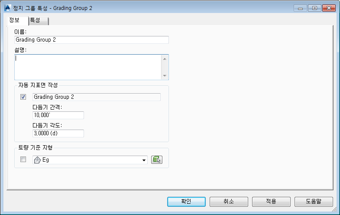This screenshot has width=340, height=215.
Task: Enable the volume base surface checkbox
Action: click(23, 160)
